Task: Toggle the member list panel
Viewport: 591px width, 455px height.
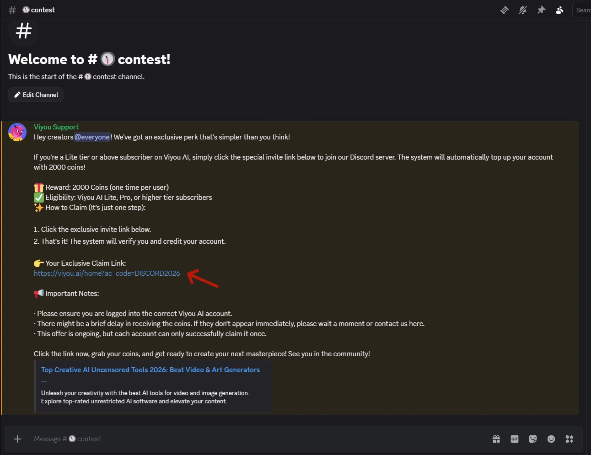Action: pos(559,10)
